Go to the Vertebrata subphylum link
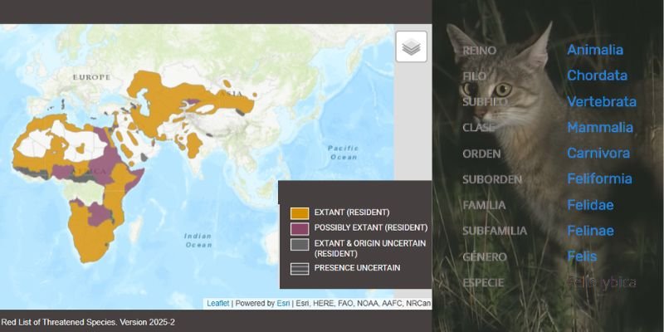The height and width of the screenshot is (332, 664). click(x=601, y=101)
